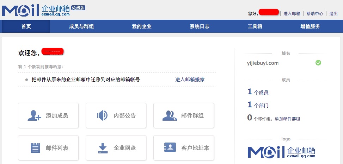Open the 首页 tab
Image resolution: width=343 pixels, height=164 pixels.
click(x=26, y=26)
